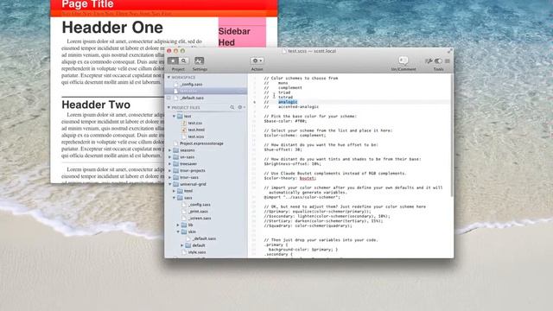
Task: Click the highlighted word analogic in code
Action: [x=288, y=102]
